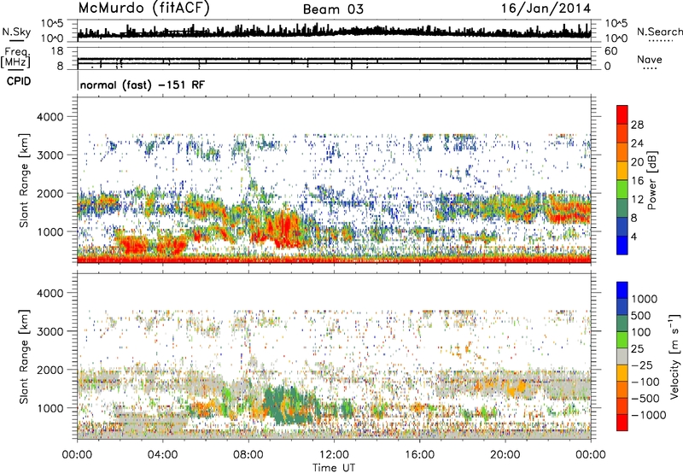Click dark blue top segment of velocity colorbar

pos(622,290)
